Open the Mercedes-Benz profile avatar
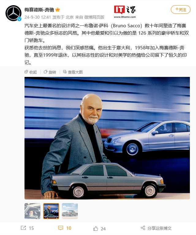196x235 pixels. pos(13,13)
